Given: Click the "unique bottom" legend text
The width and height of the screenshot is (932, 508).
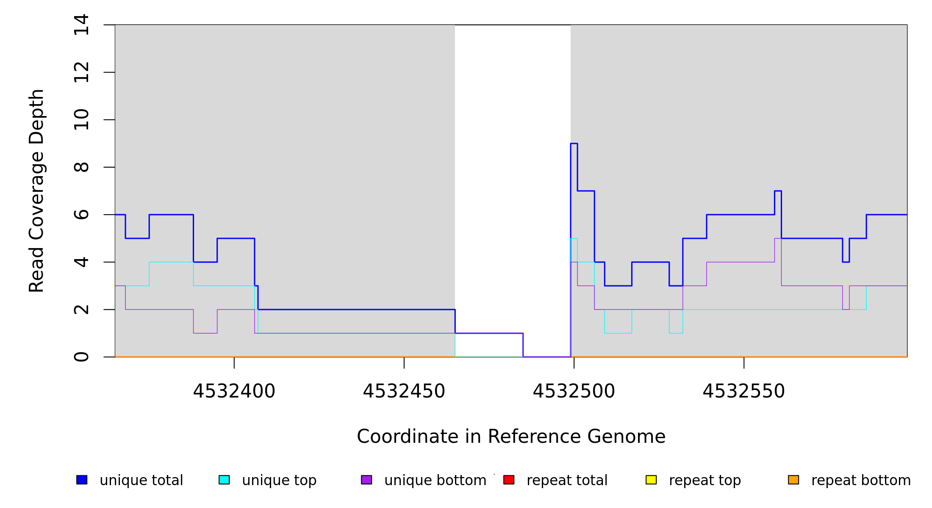Looking at the screenshot, I should [435, 480].
